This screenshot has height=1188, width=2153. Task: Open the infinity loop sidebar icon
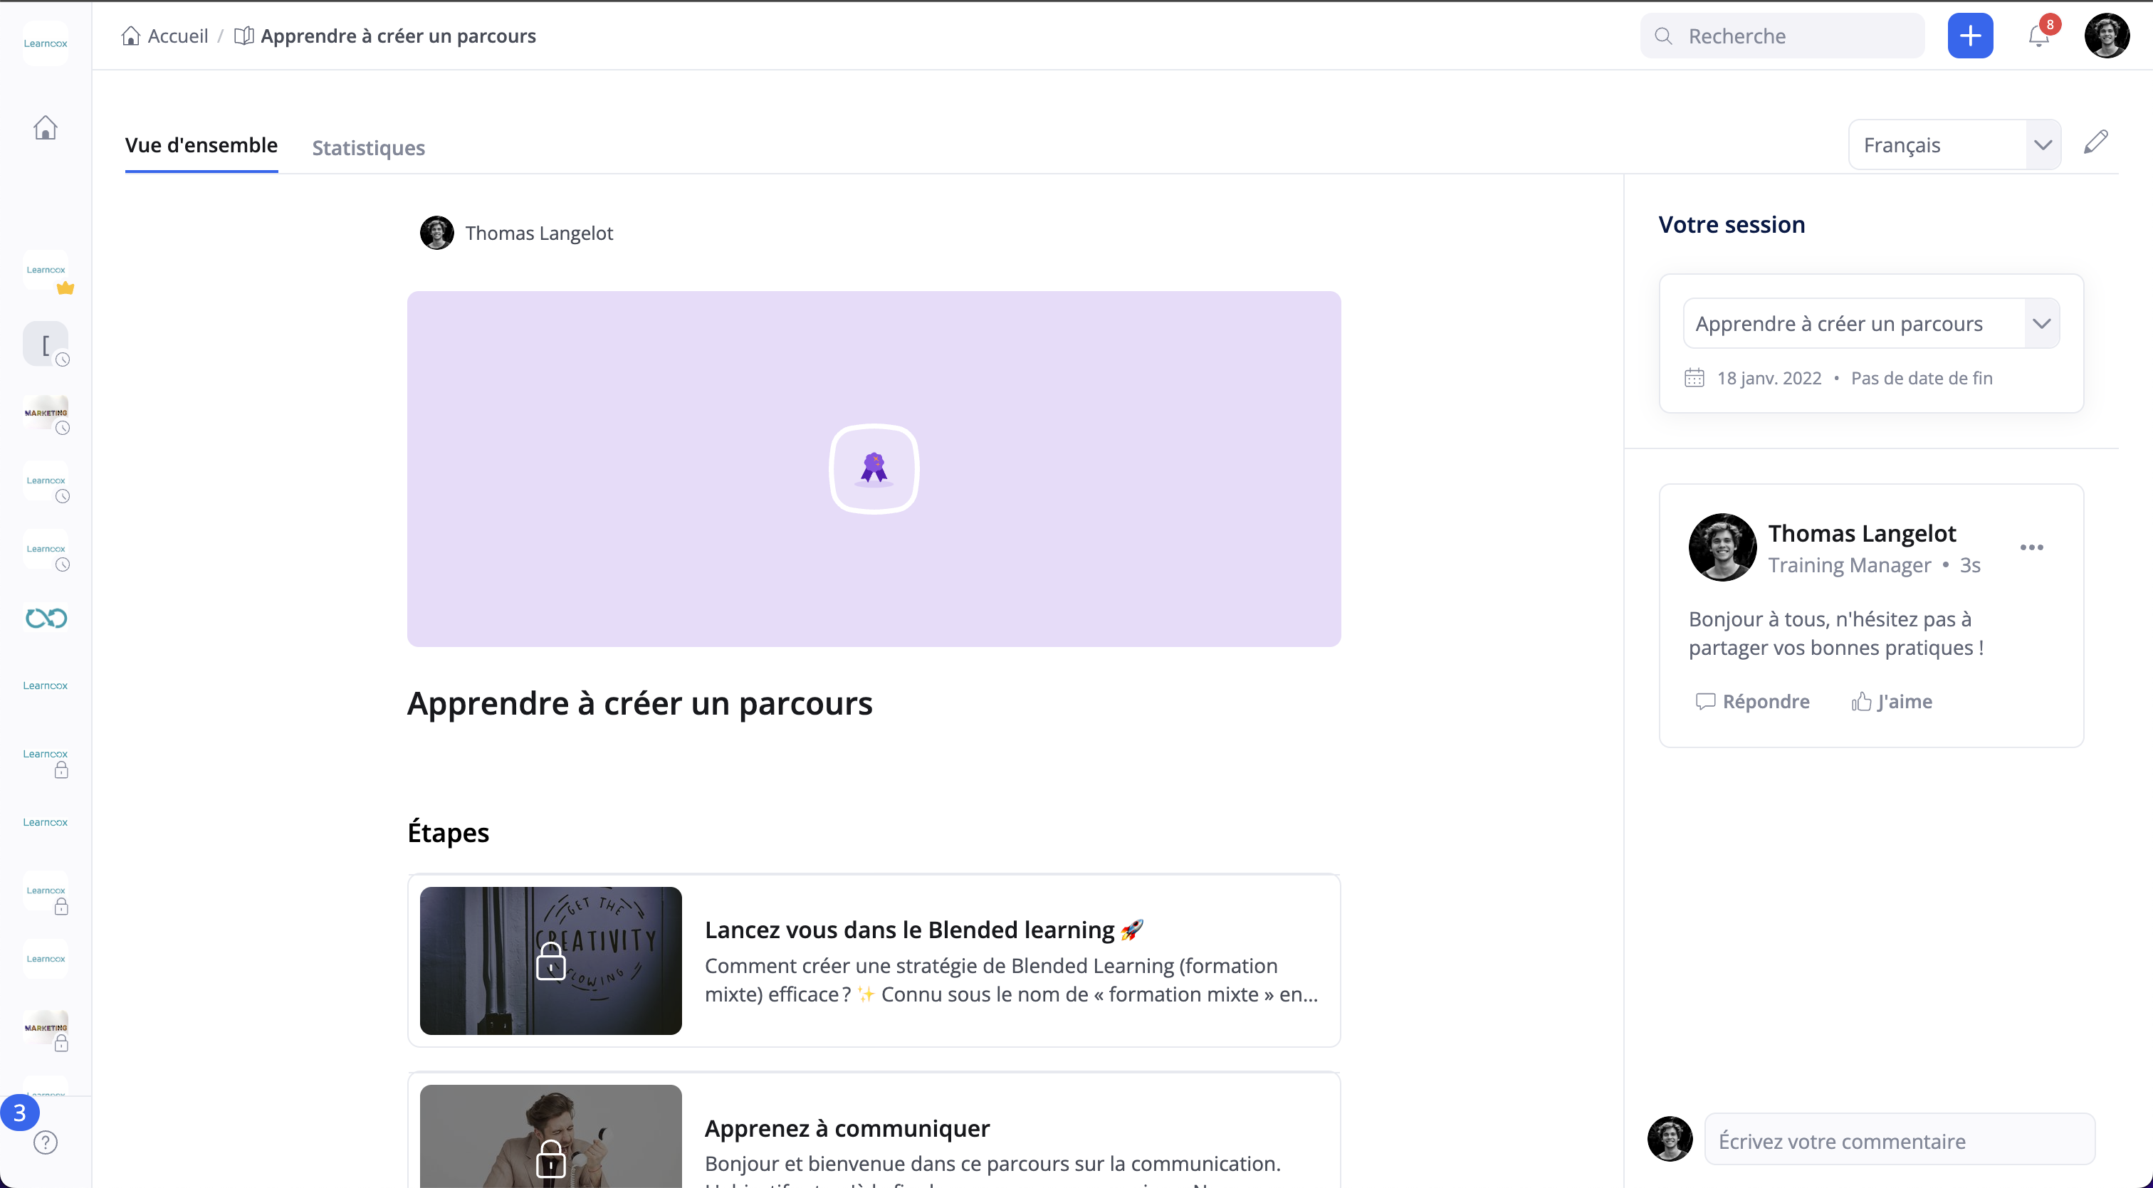click(45, 619)
